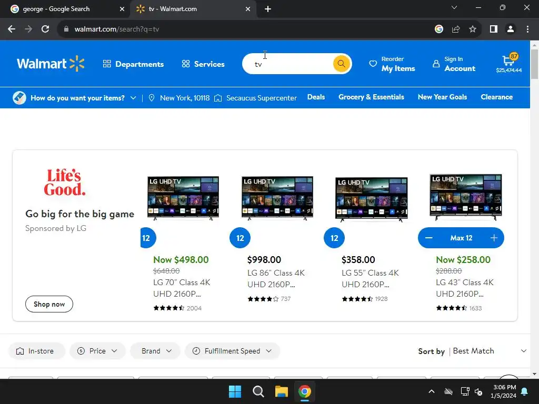The image size is (539, 404).
Task: Open Sign In Account
Action: point(454,64)
